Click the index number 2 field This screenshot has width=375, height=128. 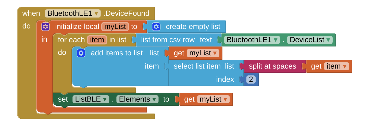point(251,79)
